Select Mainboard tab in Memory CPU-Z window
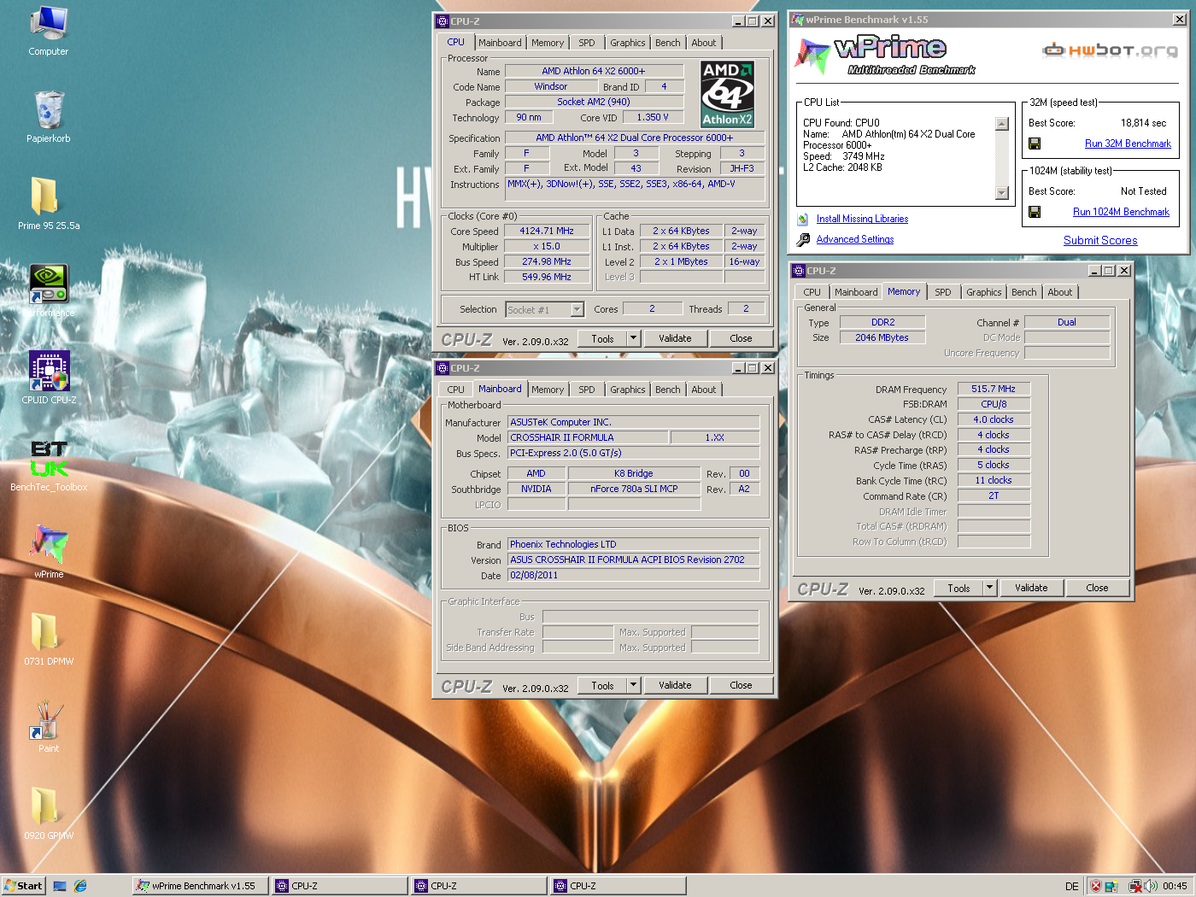Screen dimensions: 1196x897 pos(856,292)
